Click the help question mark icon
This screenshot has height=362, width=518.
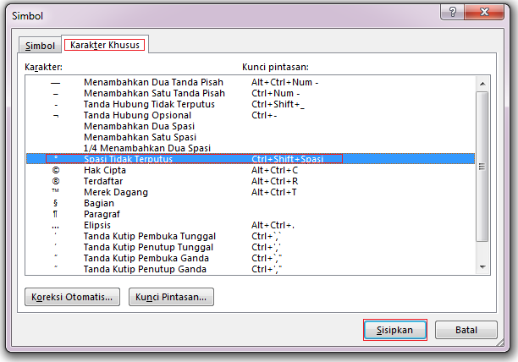[x=452, y=12]
